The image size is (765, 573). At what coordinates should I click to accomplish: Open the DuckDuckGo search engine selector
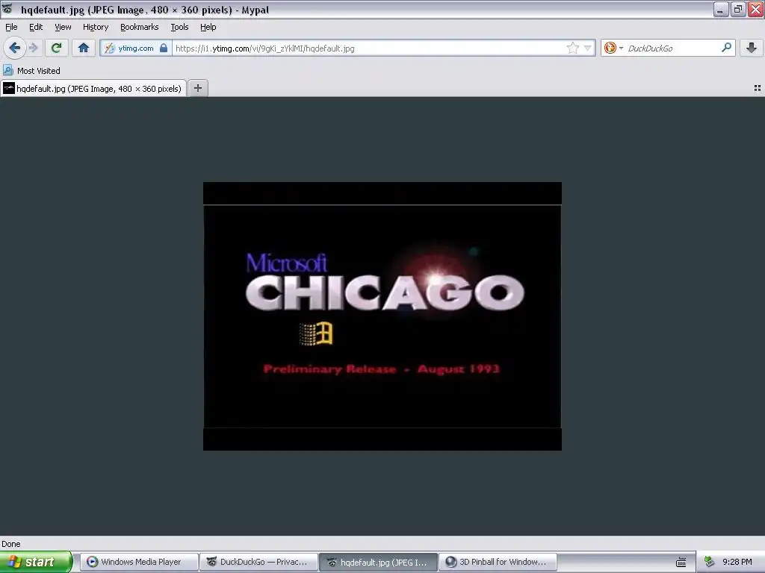pyautogui.click(x=613, y=48)
